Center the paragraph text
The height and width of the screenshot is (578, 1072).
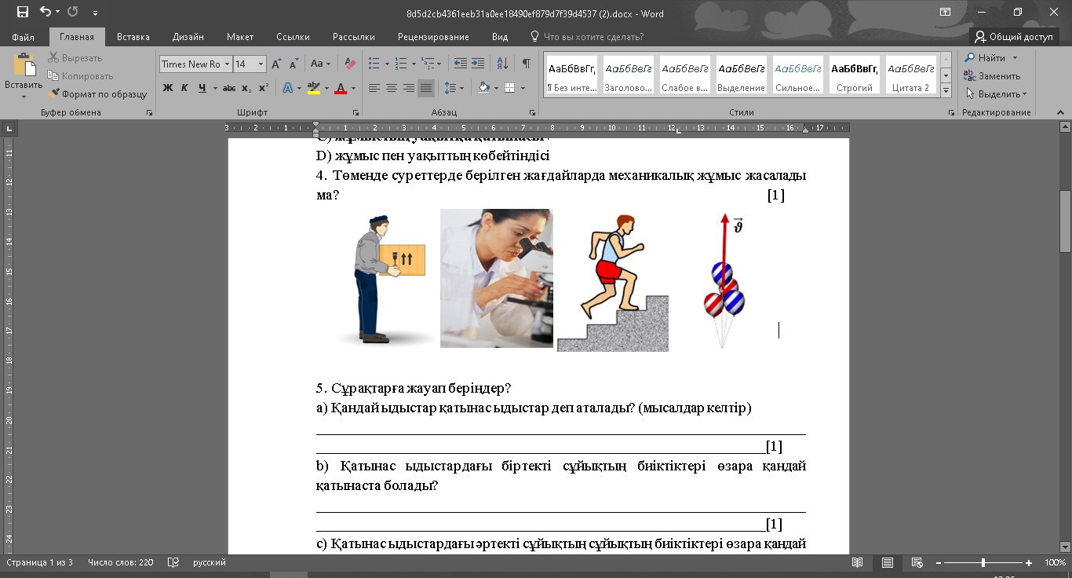point(391,88)
